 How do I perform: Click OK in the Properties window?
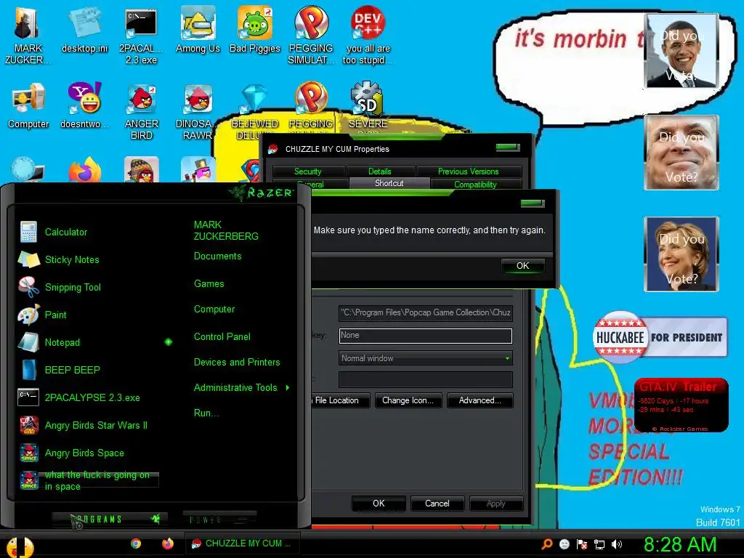pyautogui.click(x=379, y=504)
